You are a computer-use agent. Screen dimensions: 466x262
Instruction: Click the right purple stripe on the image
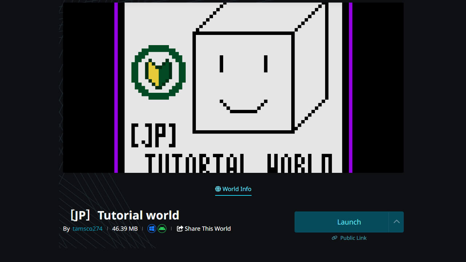pyautogui.click(x=351, y=87)
